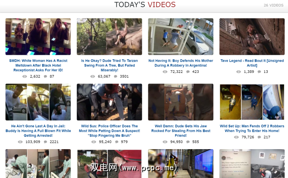Click comment icon beside 13 on Tave Legend

click(259, 72)
